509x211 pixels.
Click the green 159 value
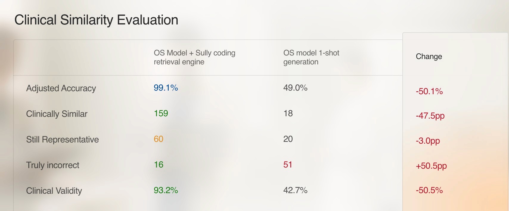161,113
